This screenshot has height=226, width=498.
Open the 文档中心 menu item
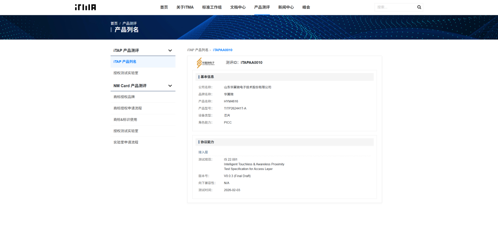pyautogui.click(x=238, y=7)
